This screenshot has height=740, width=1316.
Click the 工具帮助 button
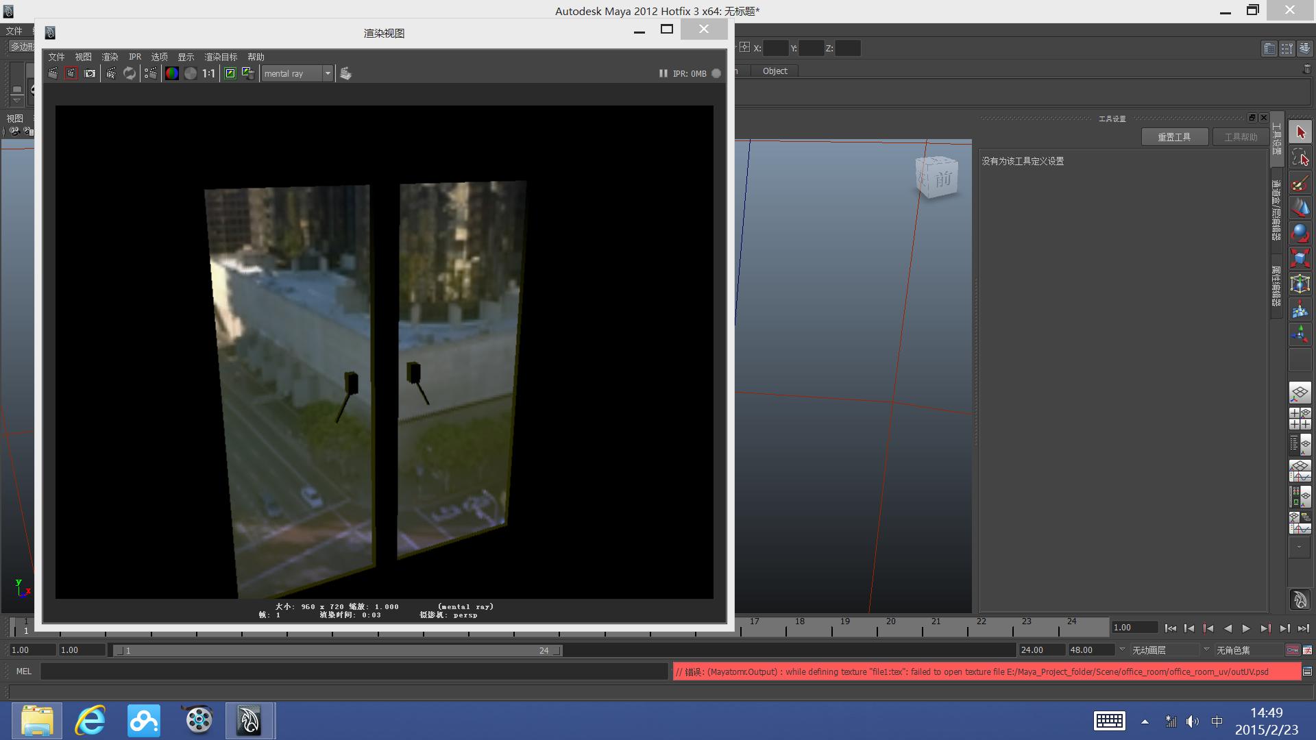[1242, 136]
